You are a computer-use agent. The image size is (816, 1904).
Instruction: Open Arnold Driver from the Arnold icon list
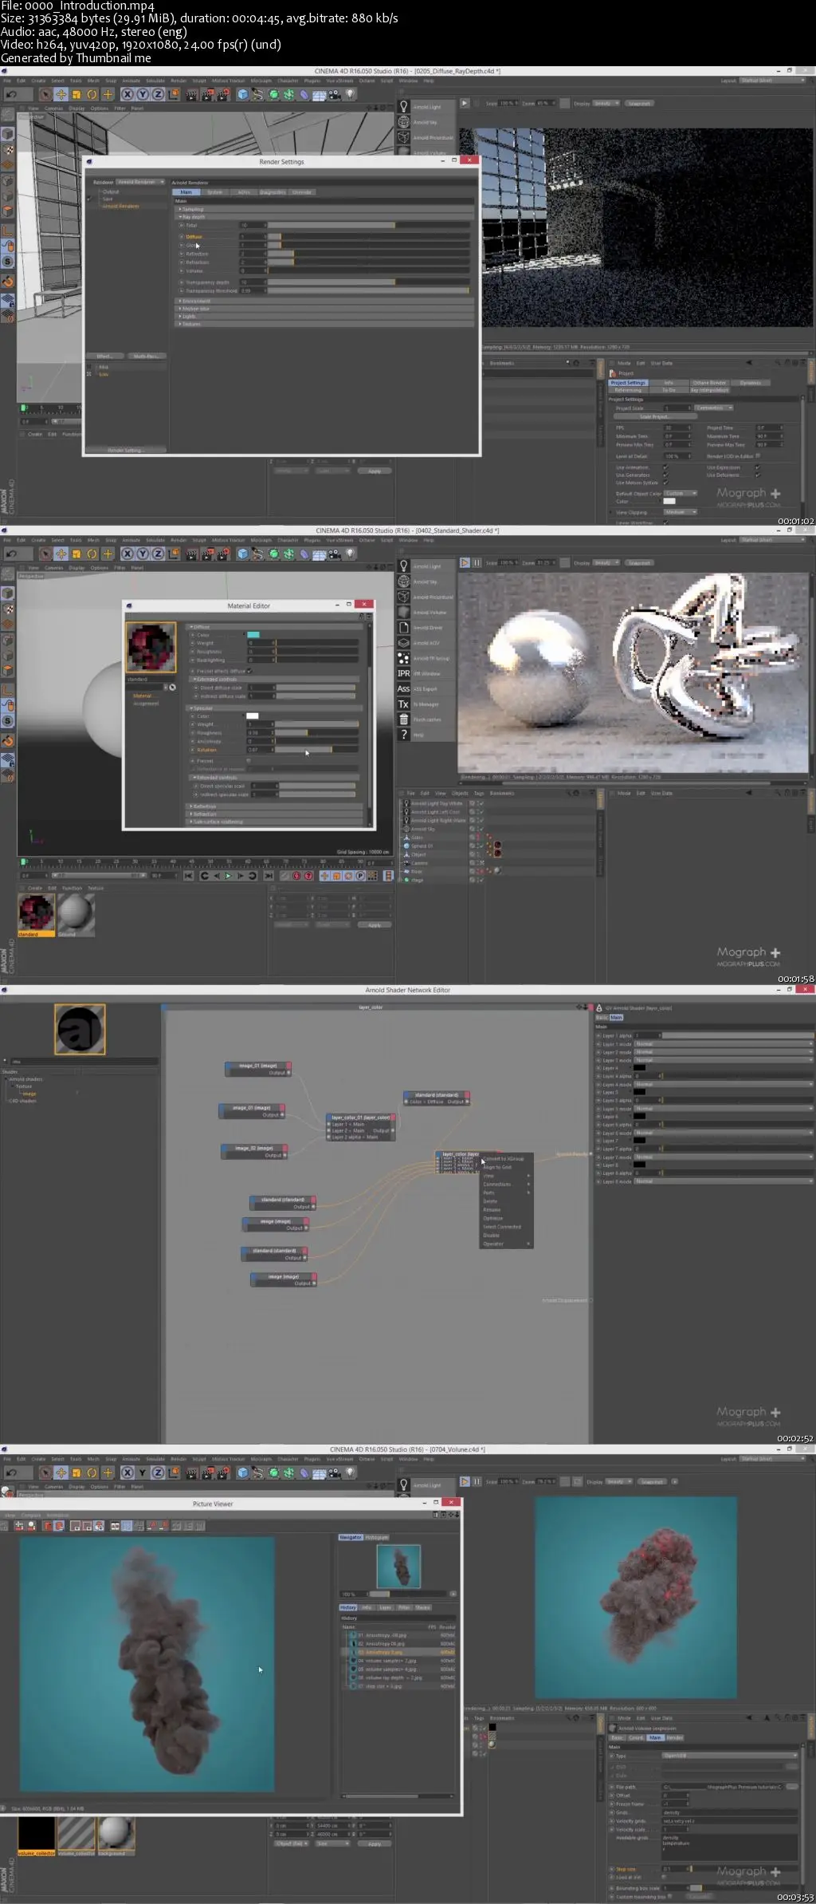[x=404, y=628]
